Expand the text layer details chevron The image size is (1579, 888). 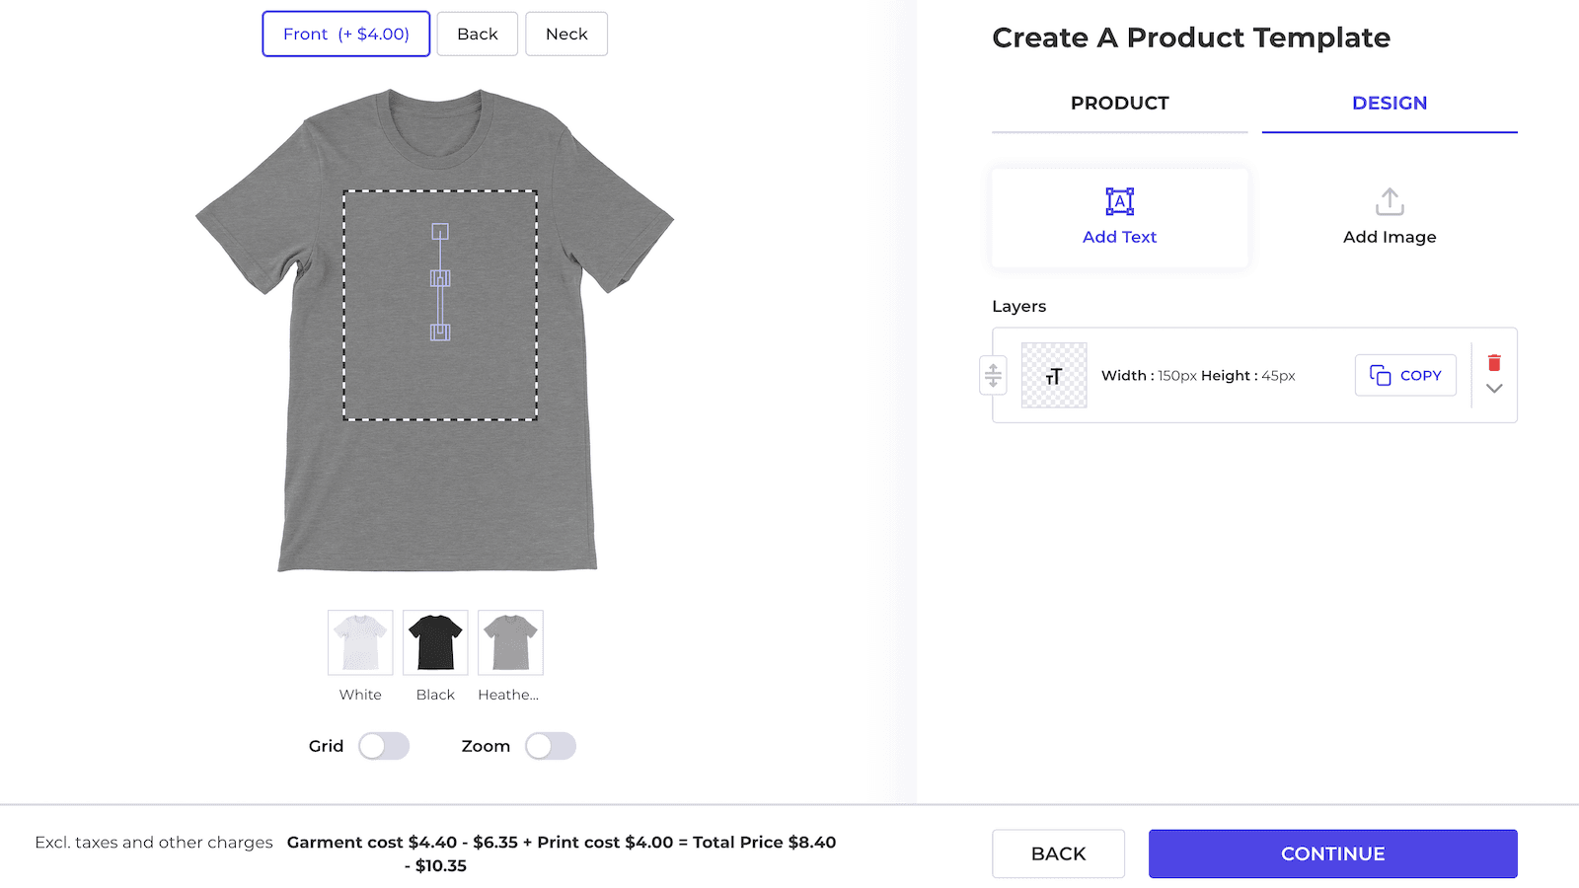[1493, 390]
